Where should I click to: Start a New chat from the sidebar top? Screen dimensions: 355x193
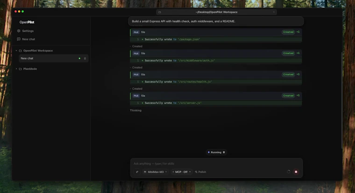26,39
